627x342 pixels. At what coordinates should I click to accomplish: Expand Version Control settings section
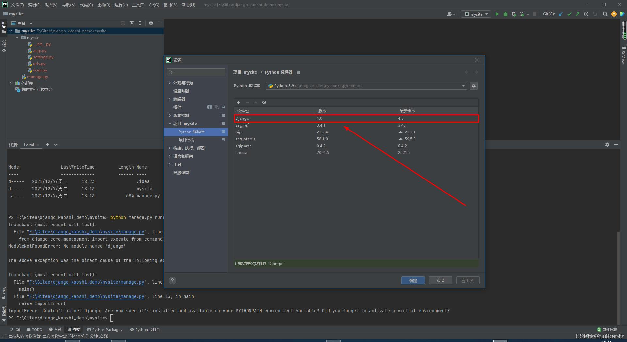[170, 116]
